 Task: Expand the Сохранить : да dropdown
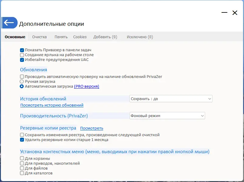pos(171,99)
